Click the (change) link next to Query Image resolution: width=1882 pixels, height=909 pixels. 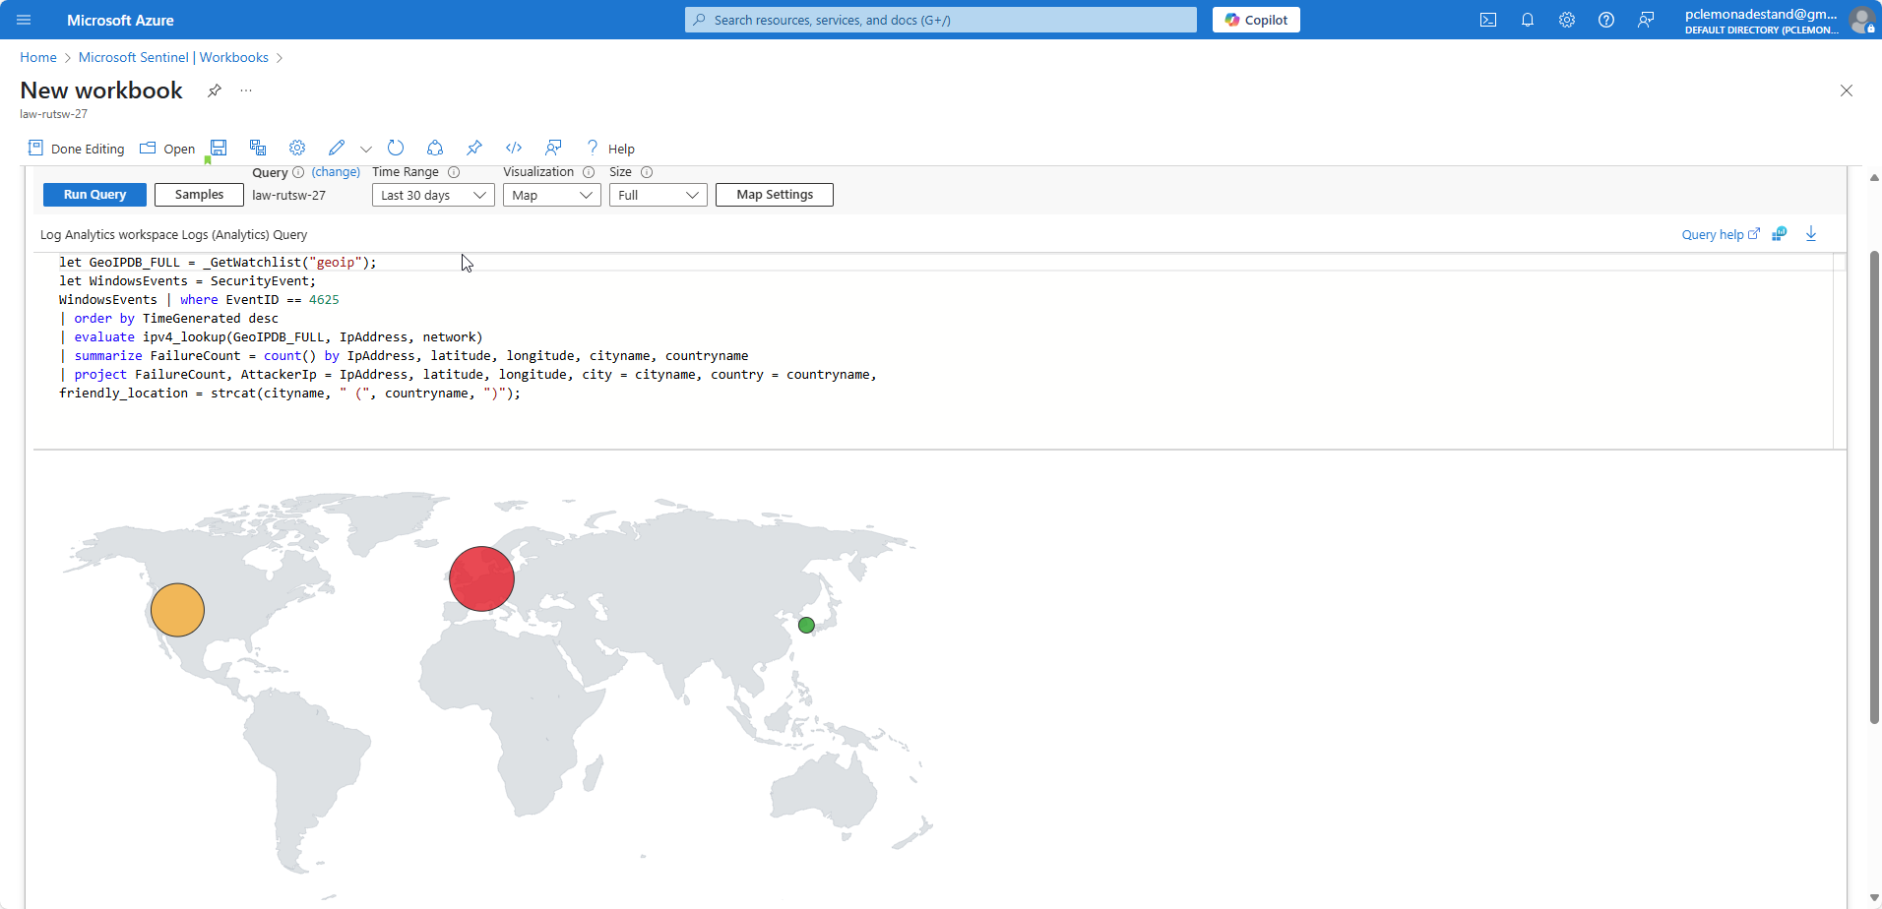point(336,172)
